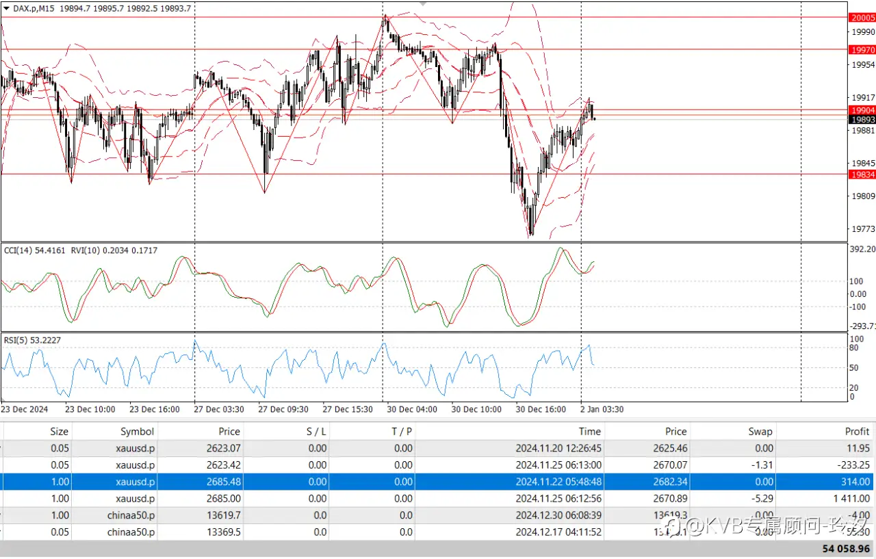This screenshot has width=876, height=559.
Task: Click the black 19893 current price label
Action: (x=862, y=119)
